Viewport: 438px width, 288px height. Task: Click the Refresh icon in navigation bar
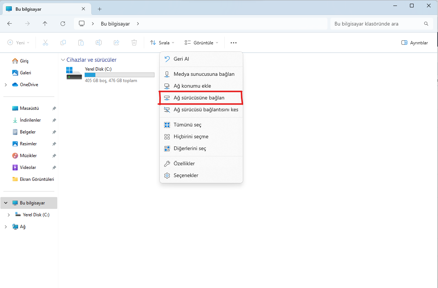tap(63, 24)
